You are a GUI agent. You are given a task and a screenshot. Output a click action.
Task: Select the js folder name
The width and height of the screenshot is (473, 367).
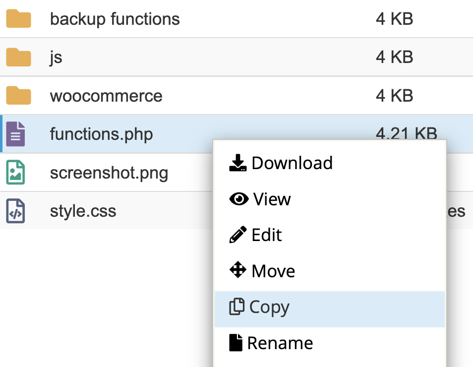[56, 58]
